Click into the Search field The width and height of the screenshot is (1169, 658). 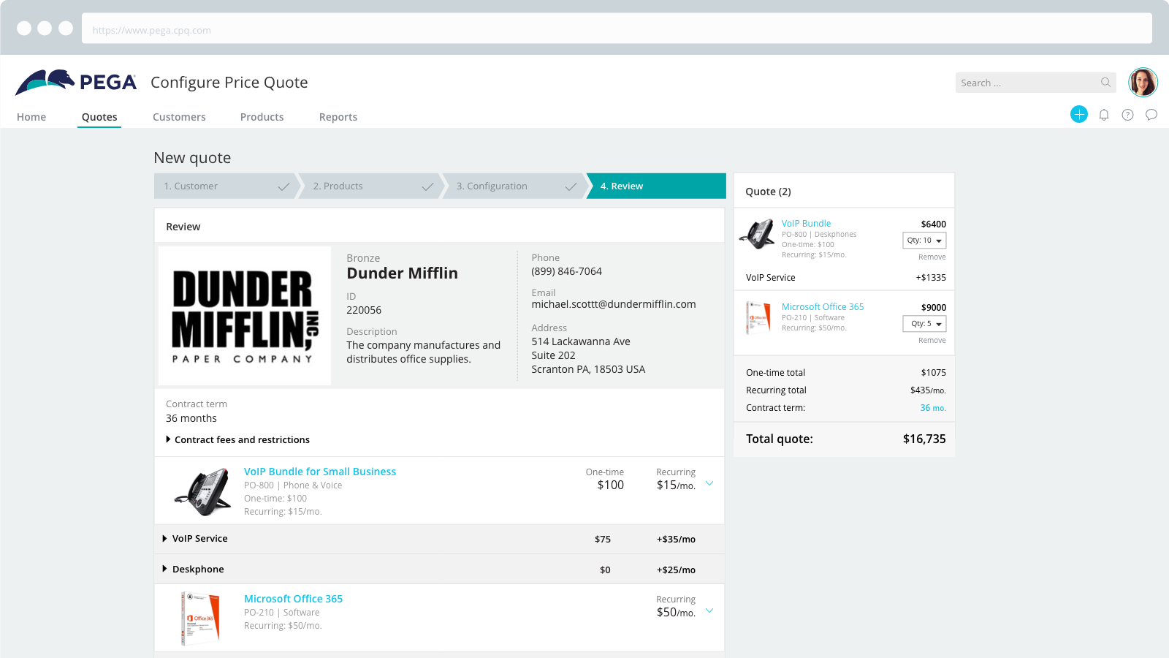click(1026, 83)
